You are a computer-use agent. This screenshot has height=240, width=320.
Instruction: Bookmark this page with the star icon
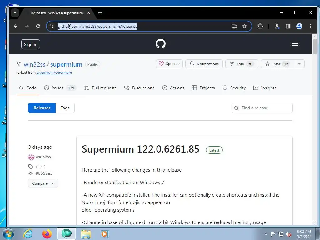244,26
